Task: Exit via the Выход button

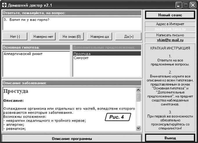Action: click(x=170, y=138)
